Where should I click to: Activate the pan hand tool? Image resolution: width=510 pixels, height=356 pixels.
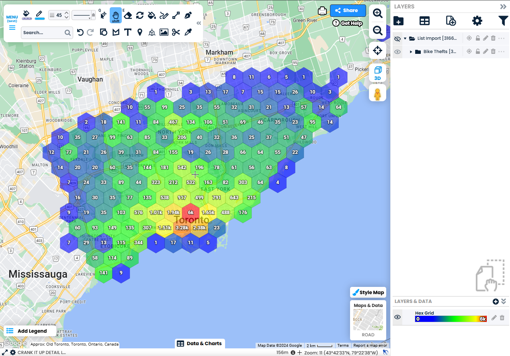point(116,15)
